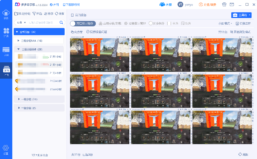The image size is (257, 159).
Task: Check the 全选 select all checkbox
Action: click(x=173, y=23)
